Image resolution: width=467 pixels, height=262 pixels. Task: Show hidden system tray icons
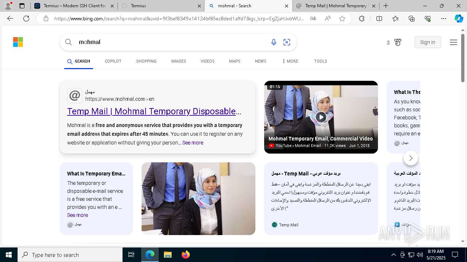coord(393,255)
